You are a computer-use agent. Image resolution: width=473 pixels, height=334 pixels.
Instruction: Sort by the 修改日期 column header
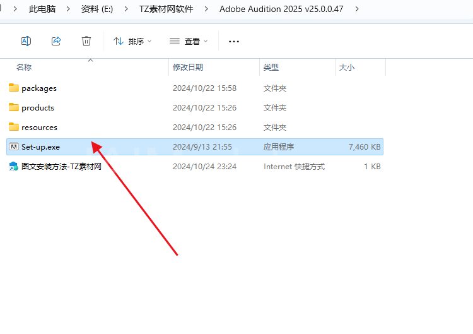(188, 67)
